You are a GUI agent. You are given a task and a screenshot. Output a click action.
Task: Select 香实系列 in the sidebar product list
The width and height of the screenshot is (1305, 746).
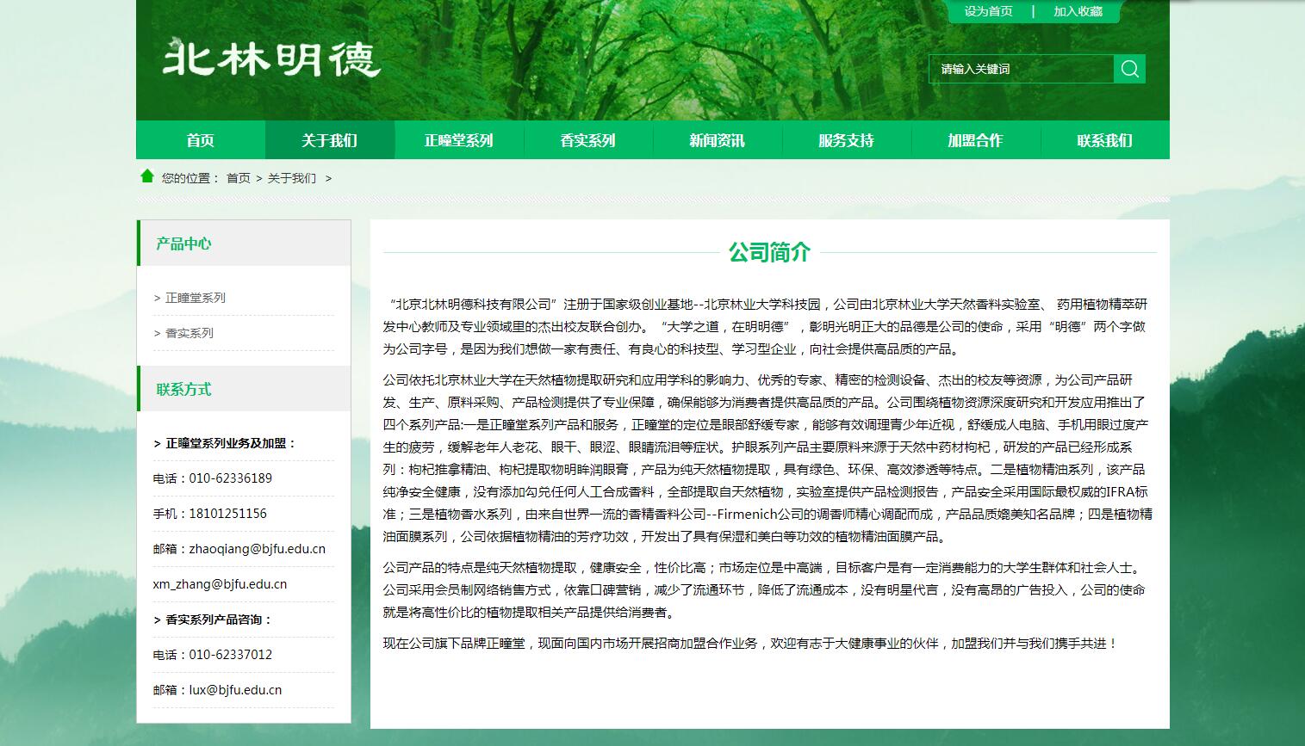[190, 333]
